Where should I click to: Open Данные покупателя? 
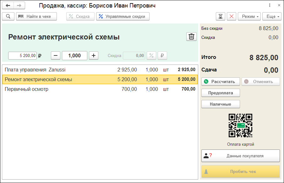(240, 156)
